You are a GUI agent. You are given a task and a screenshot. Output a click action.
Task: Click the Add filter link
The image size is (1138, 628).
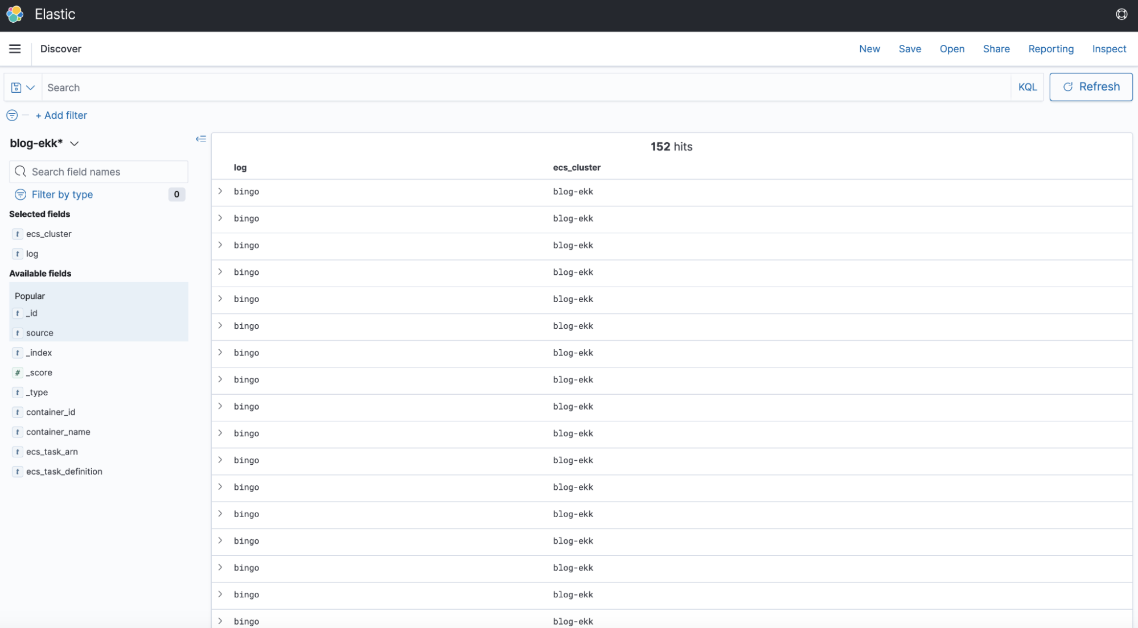tap(61, 115)
